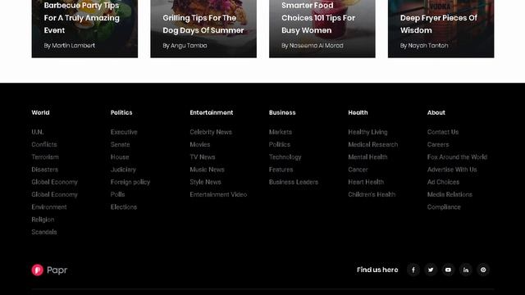Open the Executive link

pyautogui.click(x=124, y=132)
